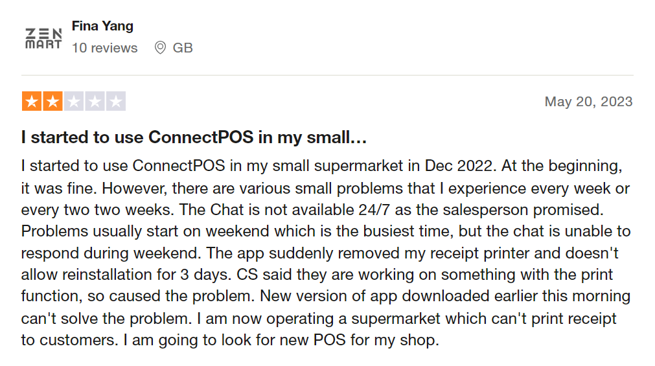The width and height of the screenshot is (655, 366).
Task: Select the fourth gray rating star
Action: pos(95,102)
